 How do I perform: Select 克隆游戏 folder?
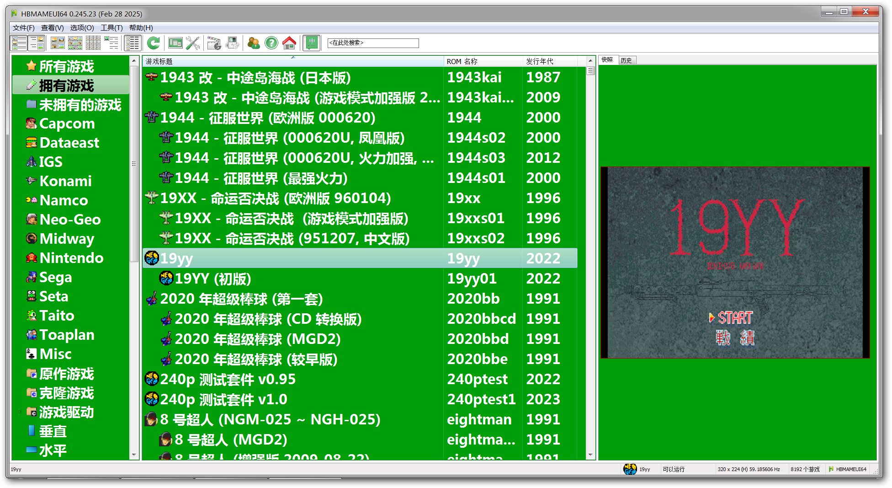point(66,393)
